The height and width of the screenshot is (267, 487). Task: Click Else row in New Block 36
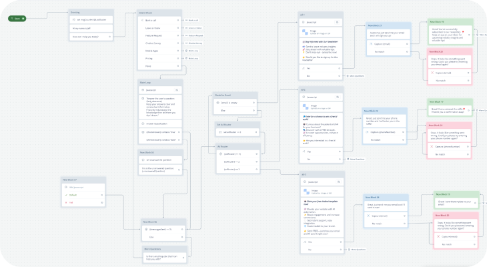tap(163, 237)
